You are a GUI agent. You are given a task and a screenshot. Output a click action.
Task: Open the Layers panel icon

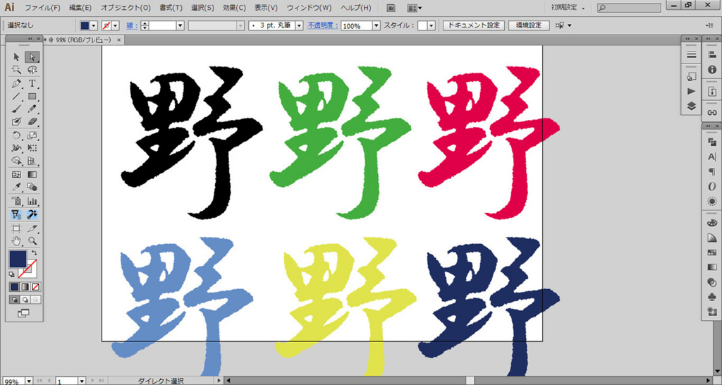[x=691, y=106]
